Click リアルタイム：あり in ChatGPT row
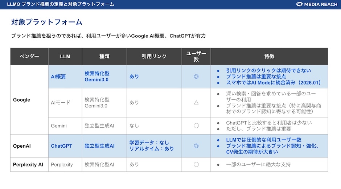This screenshot has width=341, height=189. (x=152, y=149)
